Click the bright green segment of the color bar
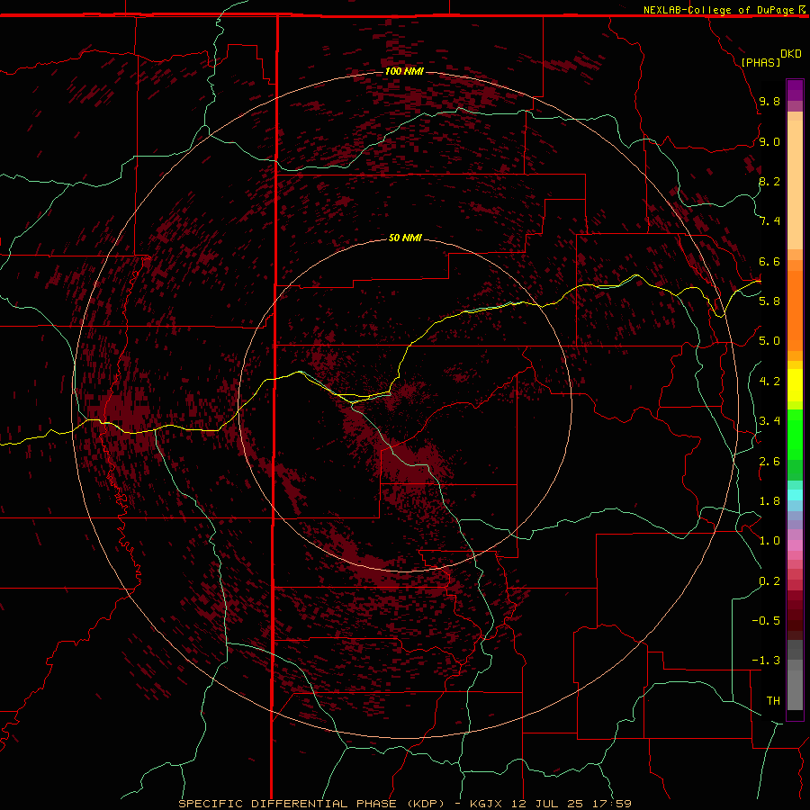Viewport: 810px width, 810px height. 795,434
